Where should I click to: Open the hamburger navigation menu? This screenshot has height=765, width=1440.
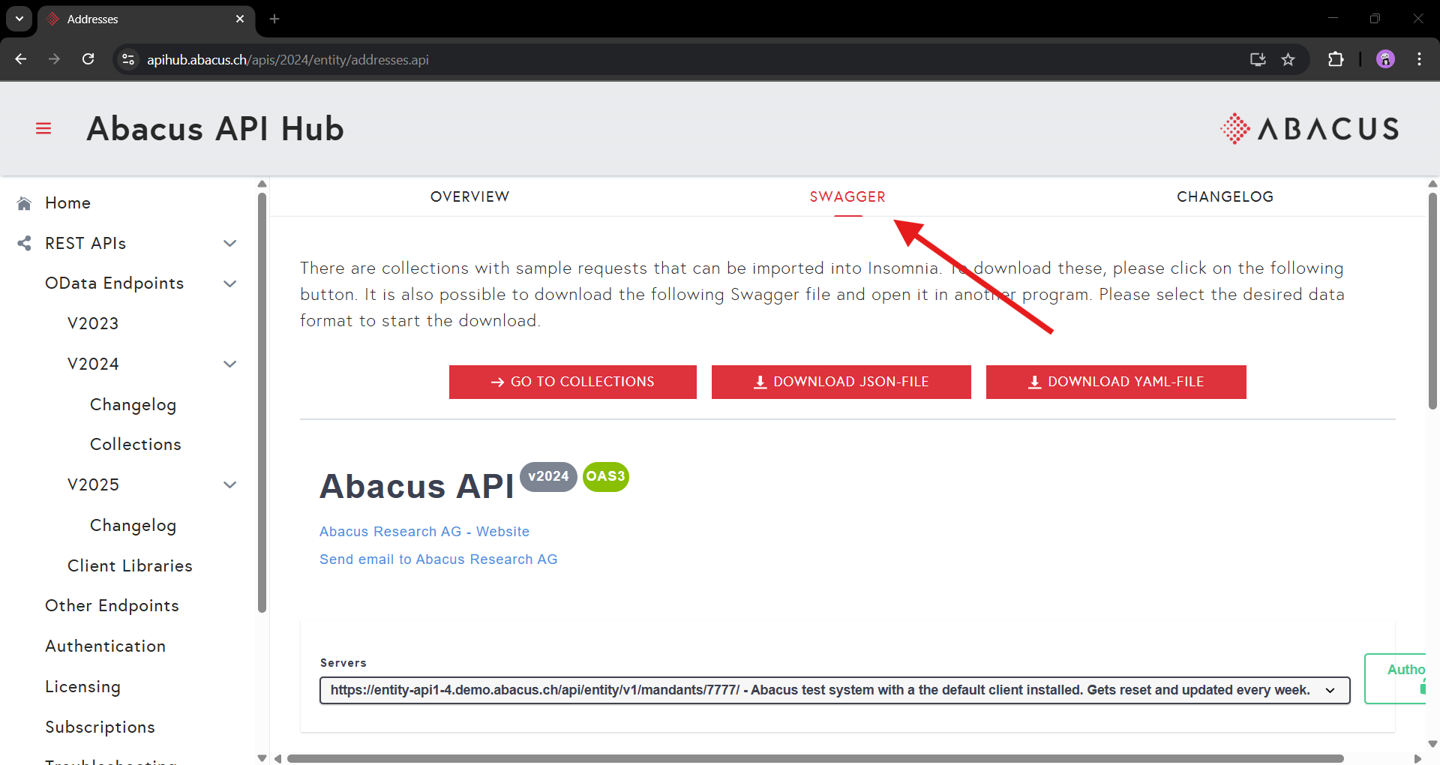coord(43,129)
